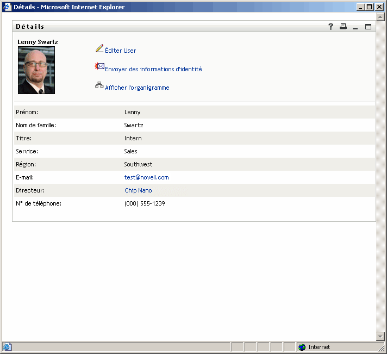Click the Service value Sales

130,151
